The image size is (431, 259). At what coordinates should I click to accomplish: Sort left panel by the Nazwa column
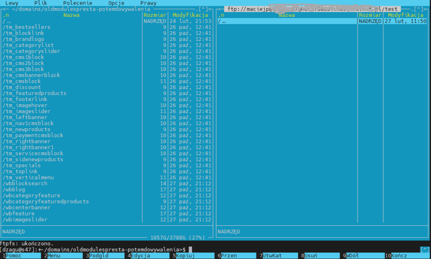(x=72, y=15)
